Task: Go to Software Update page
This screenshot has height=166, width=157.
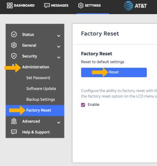Action: (x=41, y=88)
